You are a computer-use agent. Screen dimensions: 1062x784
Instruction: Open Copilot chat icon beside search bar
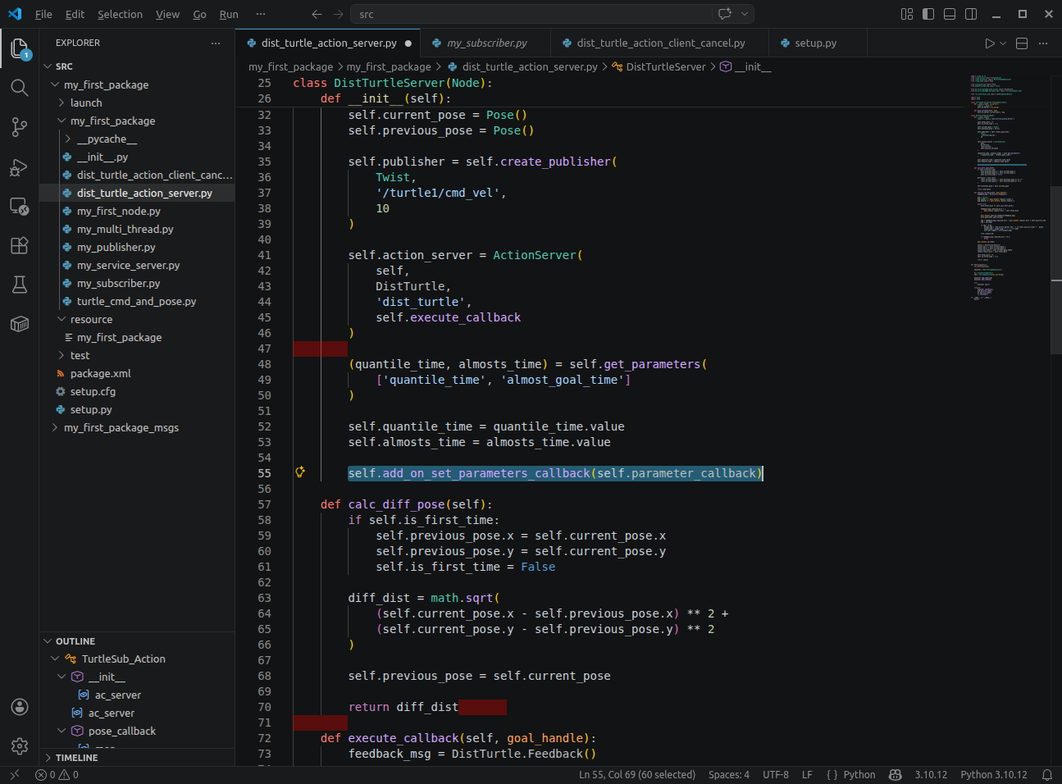pos(725,14)
